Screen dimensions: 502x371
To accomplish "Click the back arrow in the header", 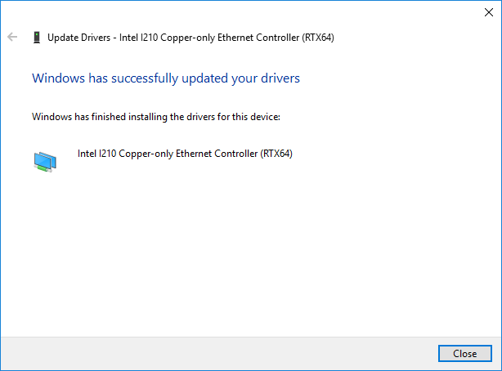I will [x=12, y=38].
